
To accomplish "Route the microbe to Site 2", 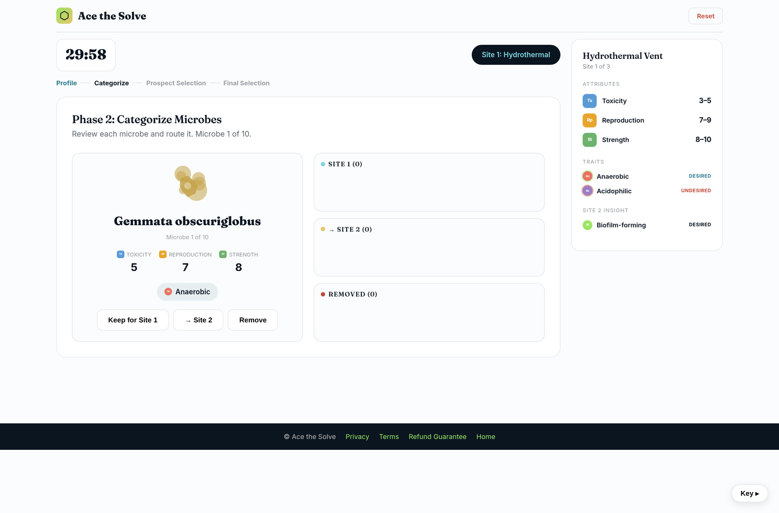I will tap(198, 320).
